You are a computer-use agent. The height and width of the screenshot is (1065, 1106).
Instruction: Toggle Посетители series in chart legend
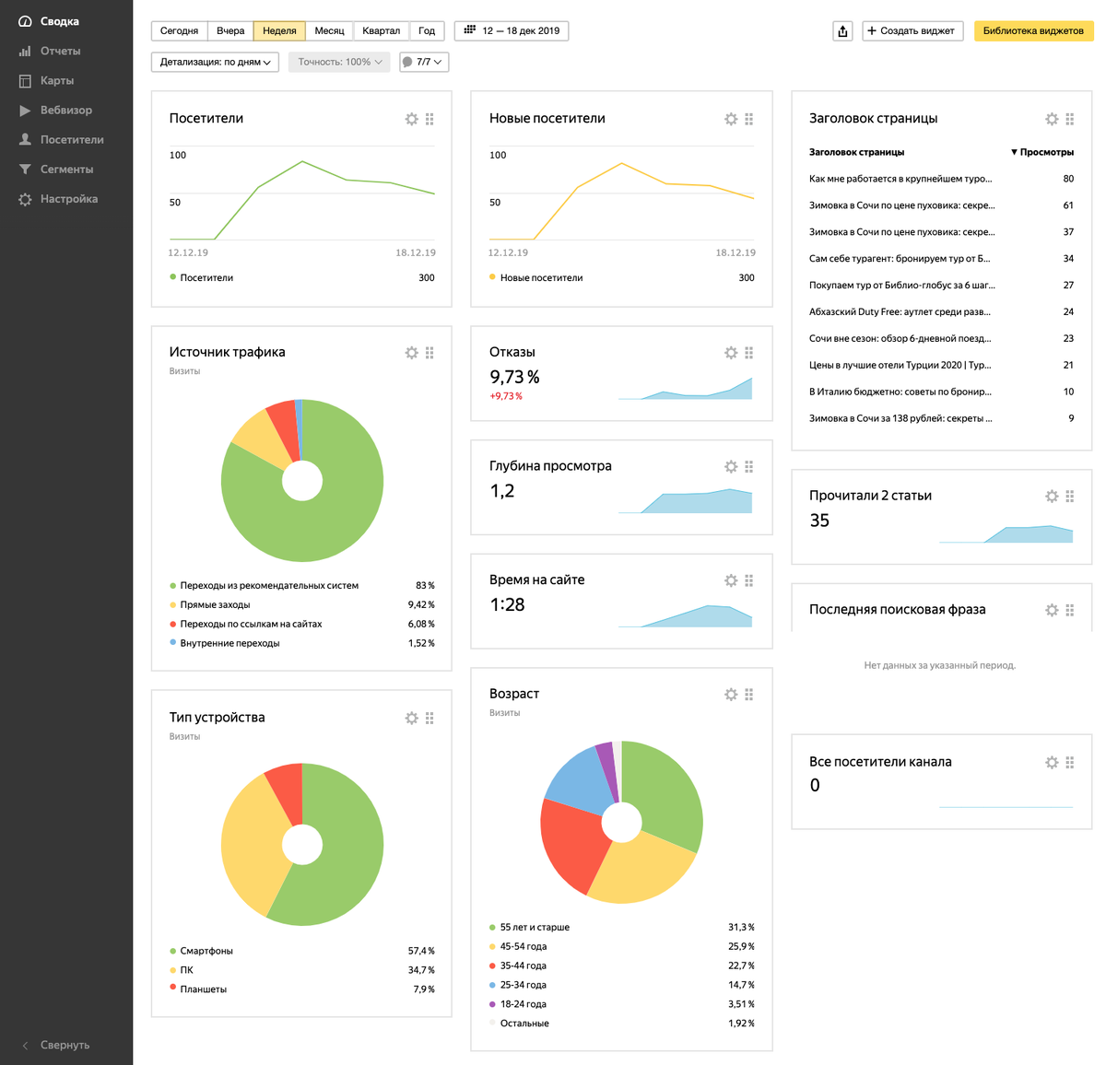tap(202, 277)
